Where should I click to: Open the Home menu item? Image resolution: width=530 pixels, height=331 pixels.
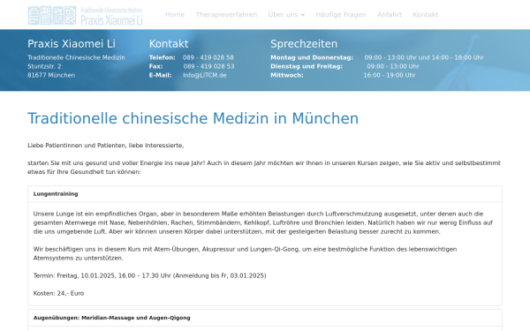(175, 14)
